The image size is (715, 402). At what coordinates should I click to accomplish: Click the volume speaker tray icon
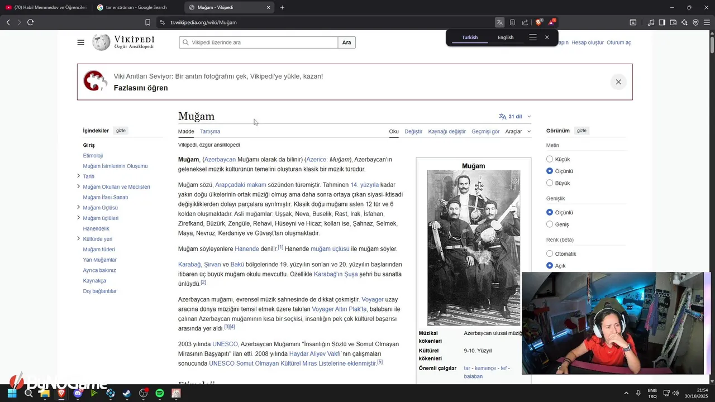(675, 393)
